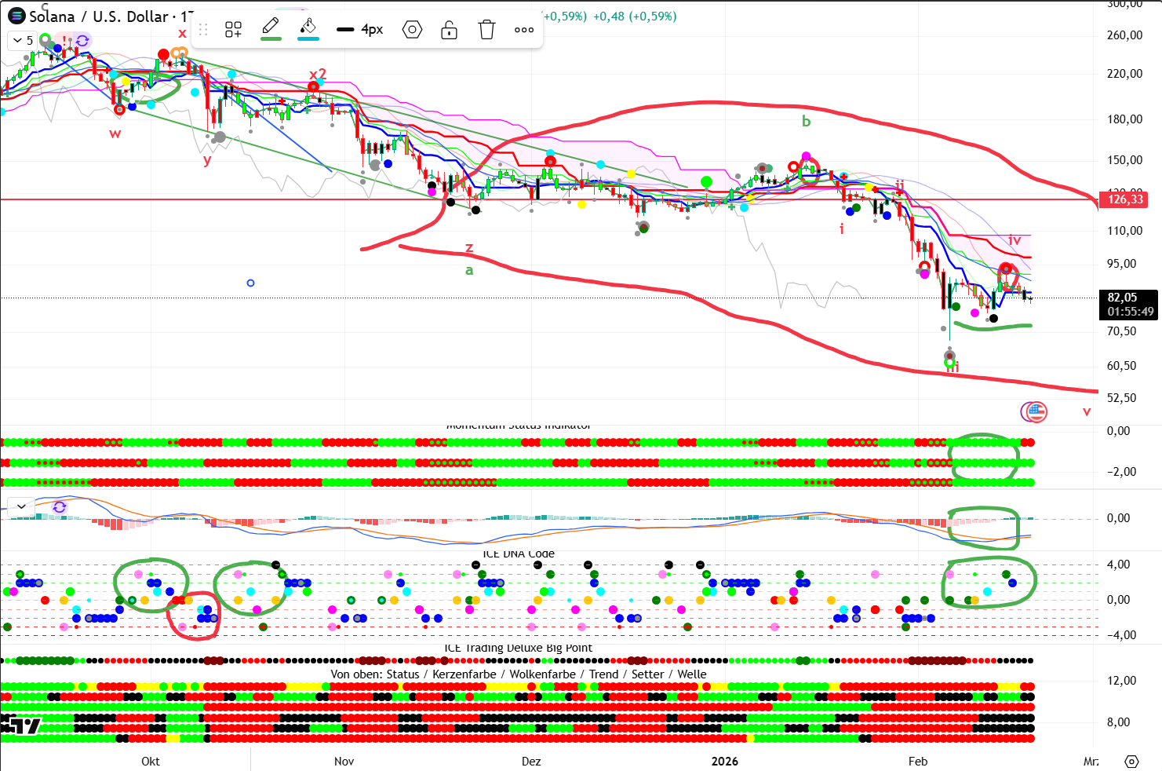Screen dimensions: 1162x771
Task: Expand the indicator legend showing 5
Action: pos(22,41)
